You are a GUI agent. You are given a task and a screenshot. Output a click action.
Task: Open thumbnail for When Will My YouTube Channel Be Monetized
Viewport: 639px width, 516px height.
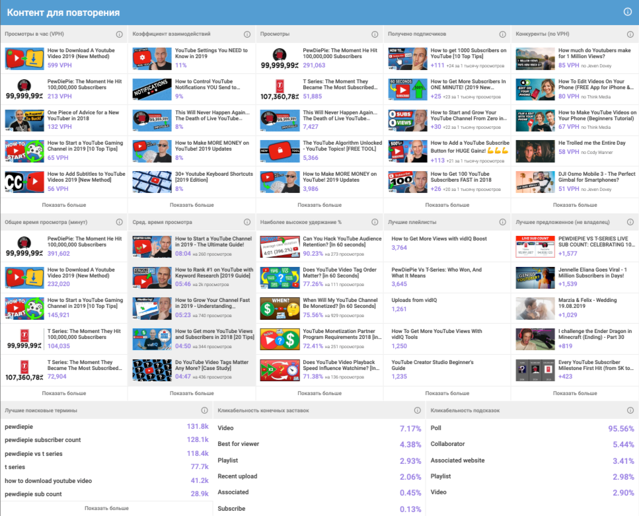pos(280,308)
